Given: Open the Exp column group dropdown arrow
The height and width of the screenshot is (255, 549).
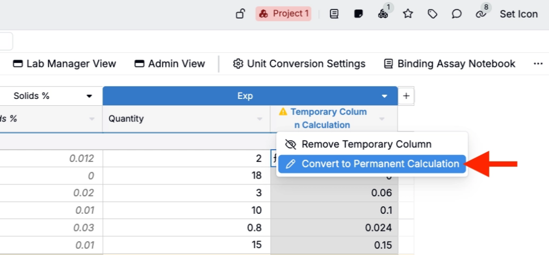Looking at the screenshot, I should [384, 96].
